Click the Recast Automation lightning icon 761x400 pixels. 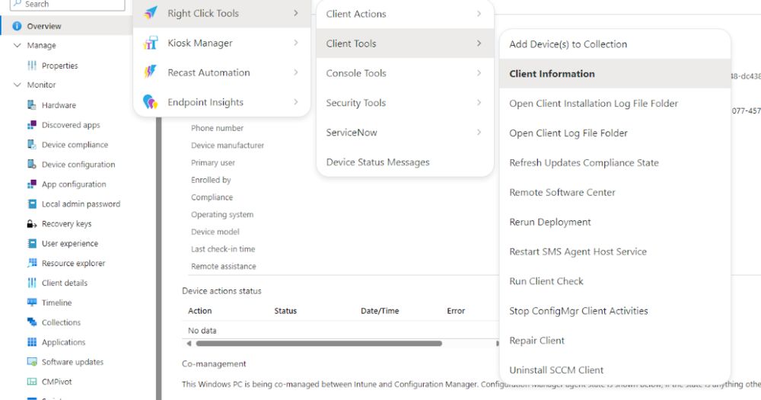click(151, 72)
